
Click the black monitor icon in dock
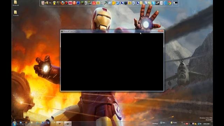[x=176, y=3]
